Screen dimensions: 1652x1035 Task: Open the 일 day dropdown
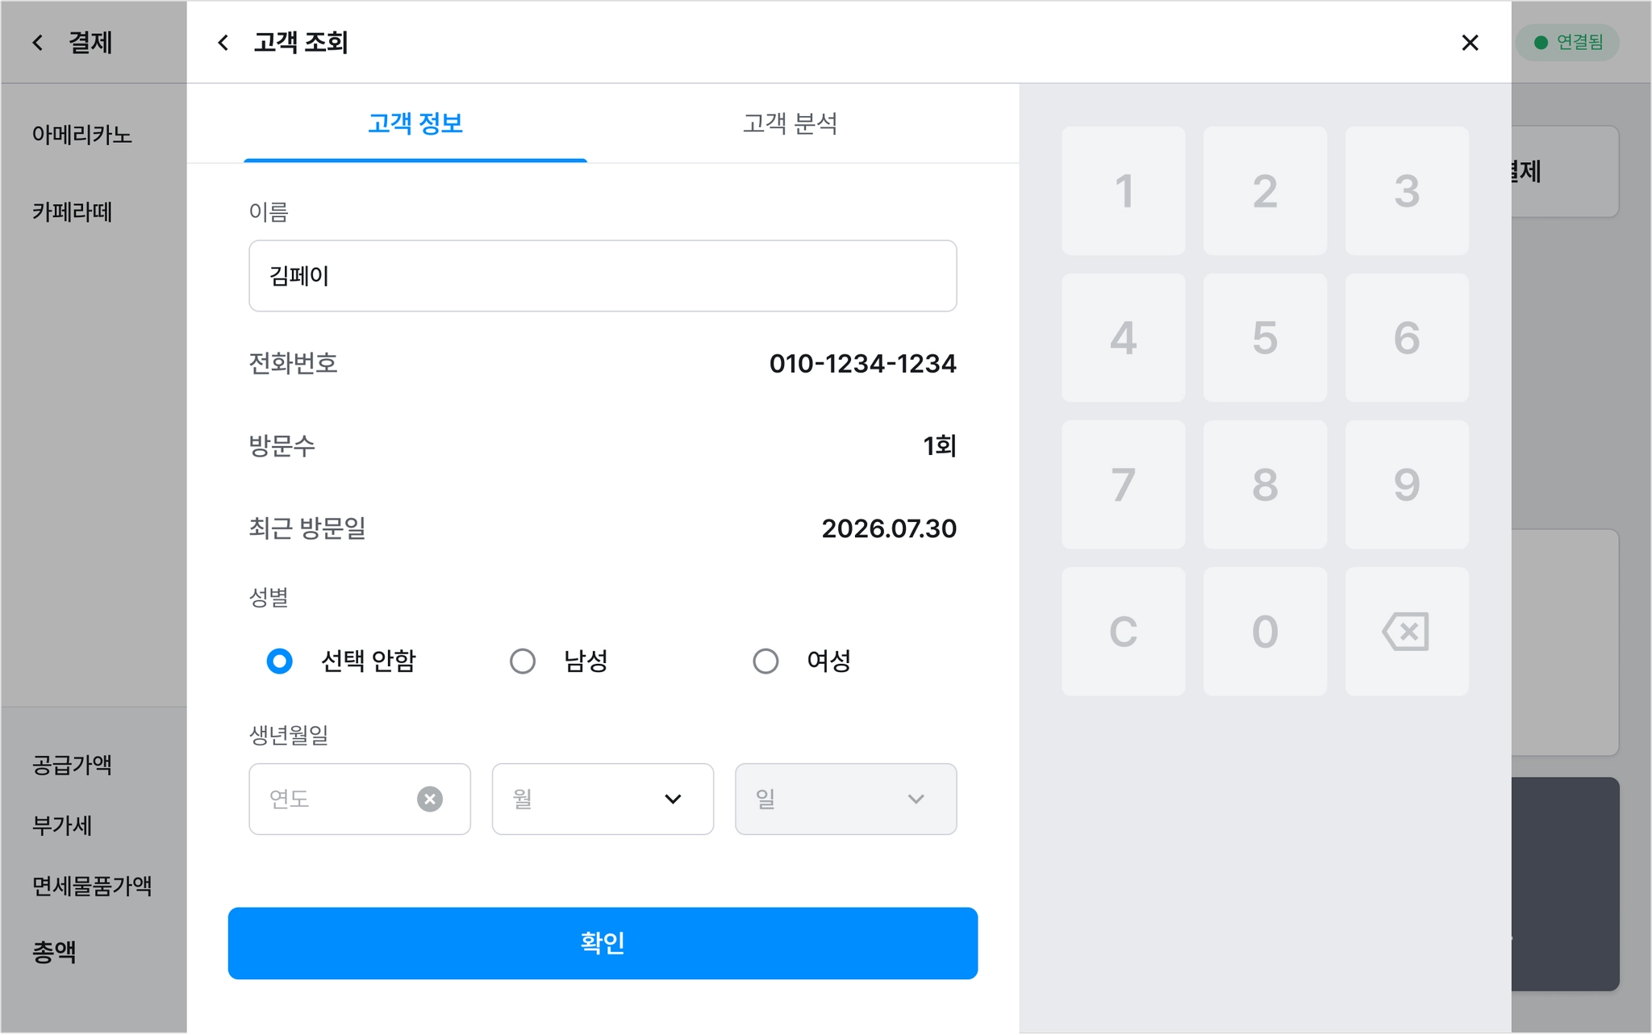coord(845,799)
